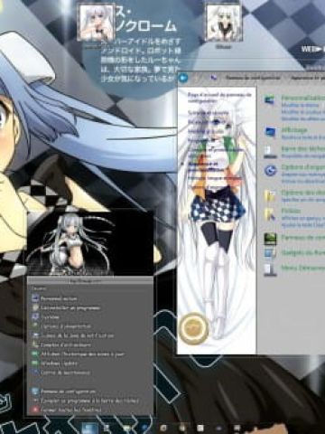The image size is (325, 434).
Task: Click the Options des dossiers heading link
Action: point(303,193)
